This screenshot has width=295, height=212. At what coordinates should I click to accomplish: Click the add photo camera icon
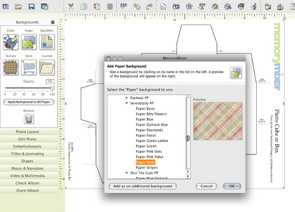point(176,7)
